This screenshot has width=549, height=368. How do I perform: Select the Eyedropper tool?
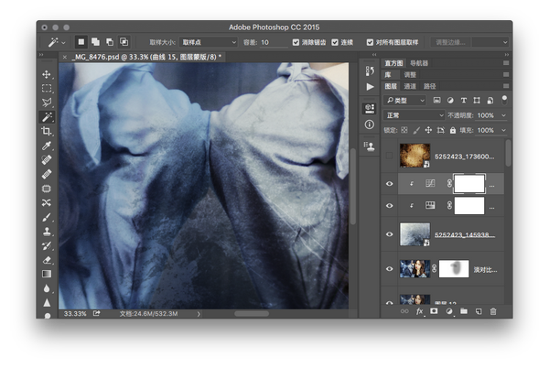tap(47, 146)
